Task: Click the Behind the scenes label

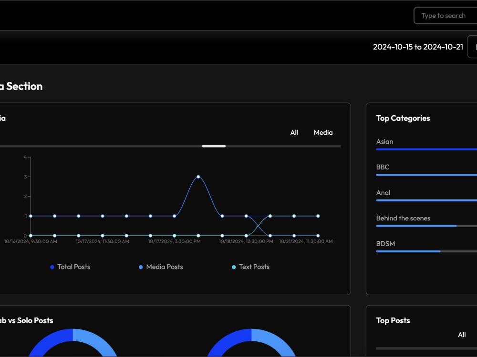Action: 403,218
